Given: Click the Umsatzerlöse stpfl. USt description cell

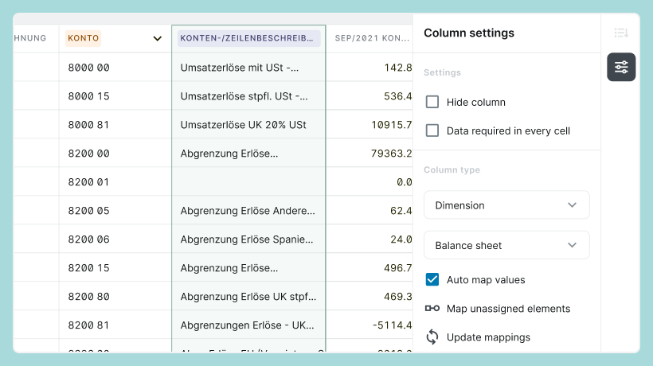Looking at the screenshot, I should (248, 96).
